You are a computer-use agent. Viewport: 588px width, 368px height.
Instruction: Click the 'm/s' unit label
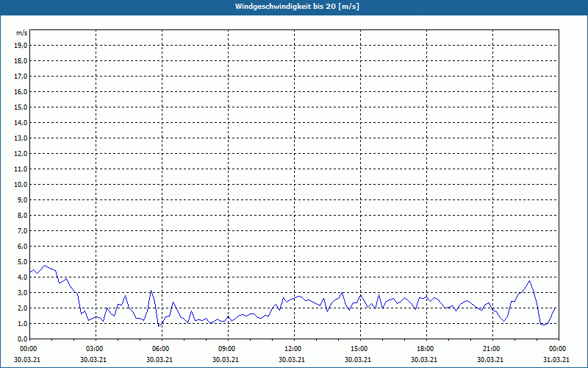[22, 33]
